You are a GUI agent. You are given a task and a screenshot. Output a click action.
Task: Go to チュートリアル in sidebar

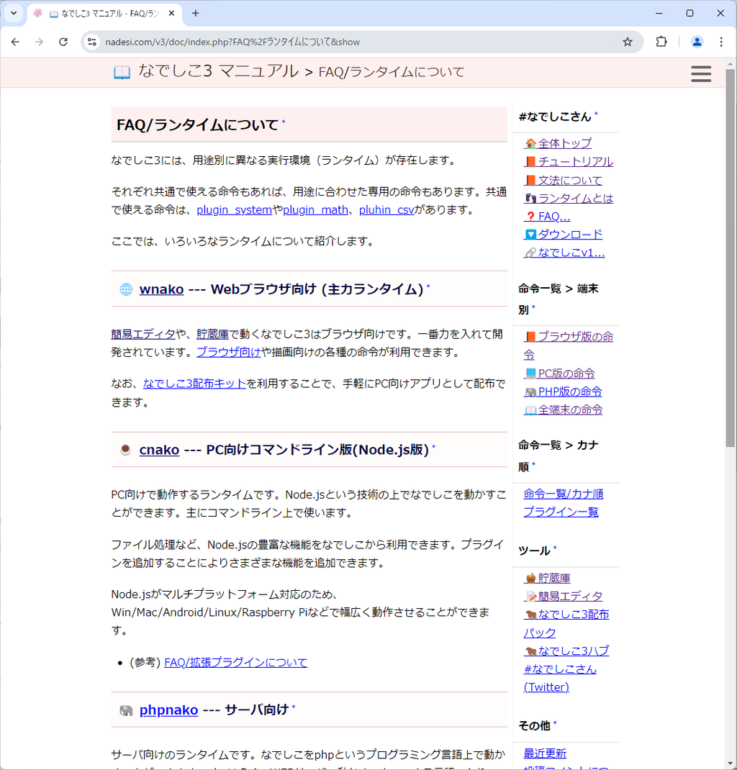(x=575, y=162)
